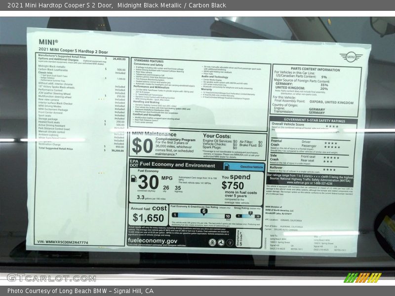Select the gas pump icon beside 30 MPG
Image resolution: width=395 pixels, height=296 pixels.
(133, 180)
